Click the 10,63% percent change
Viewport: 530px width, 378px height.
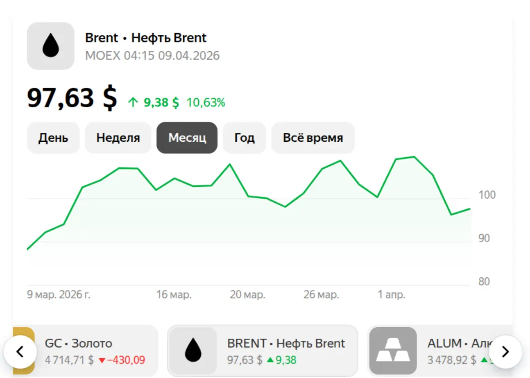click(206, 103)
